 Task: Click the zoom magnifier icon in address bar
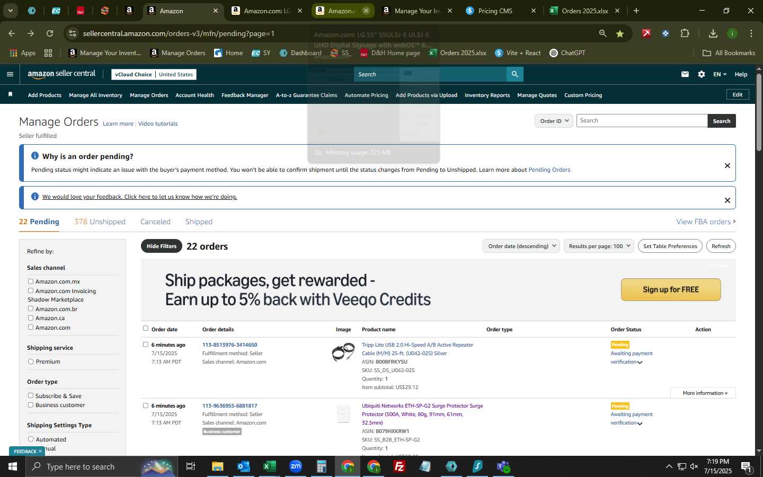coord(602,33)
